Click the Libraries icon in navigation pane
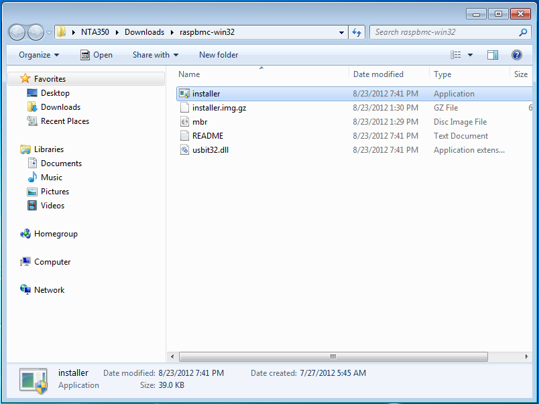The width and height of the screenshot is (539, 404). 25,149
